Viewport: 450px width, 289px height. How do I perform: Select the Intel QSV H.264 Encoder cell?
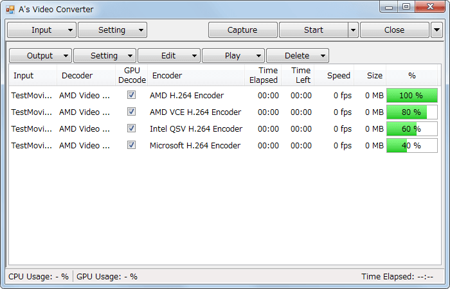[196, 128]
